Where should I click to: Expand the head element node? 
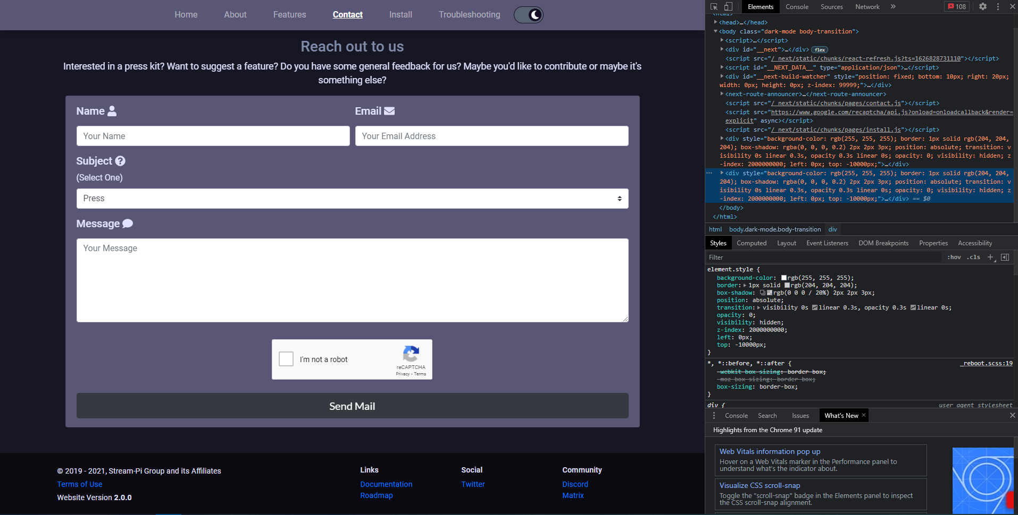pos(716,22)
